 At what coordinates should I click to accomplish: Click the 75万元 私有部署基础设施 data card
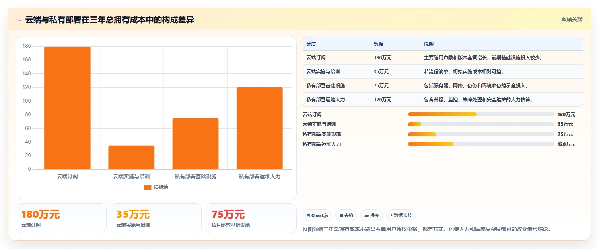coord(251,218)
